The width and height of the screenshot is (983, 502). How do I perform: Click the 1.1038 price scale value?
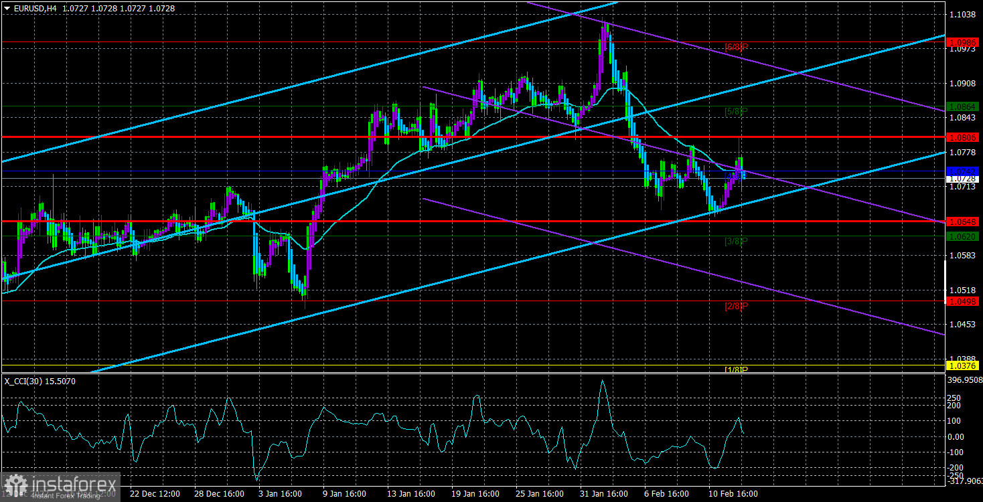tap(961, 14)
